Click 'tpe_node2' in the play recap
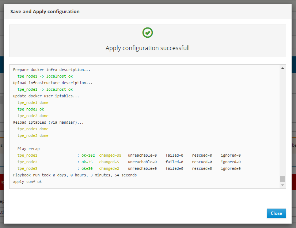 pyautogui.click(x=27, y=162)
